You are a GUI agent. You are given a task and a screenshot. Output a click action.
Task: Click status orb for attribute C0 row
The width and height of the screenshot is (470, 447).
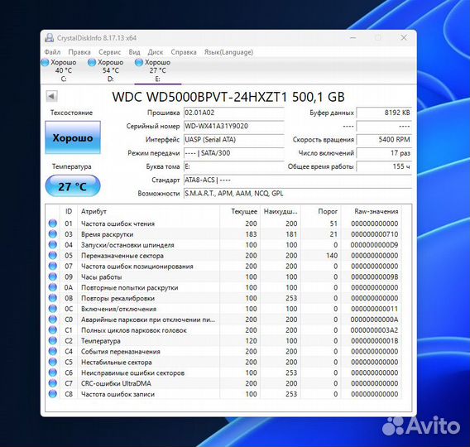tap(53, 320)
